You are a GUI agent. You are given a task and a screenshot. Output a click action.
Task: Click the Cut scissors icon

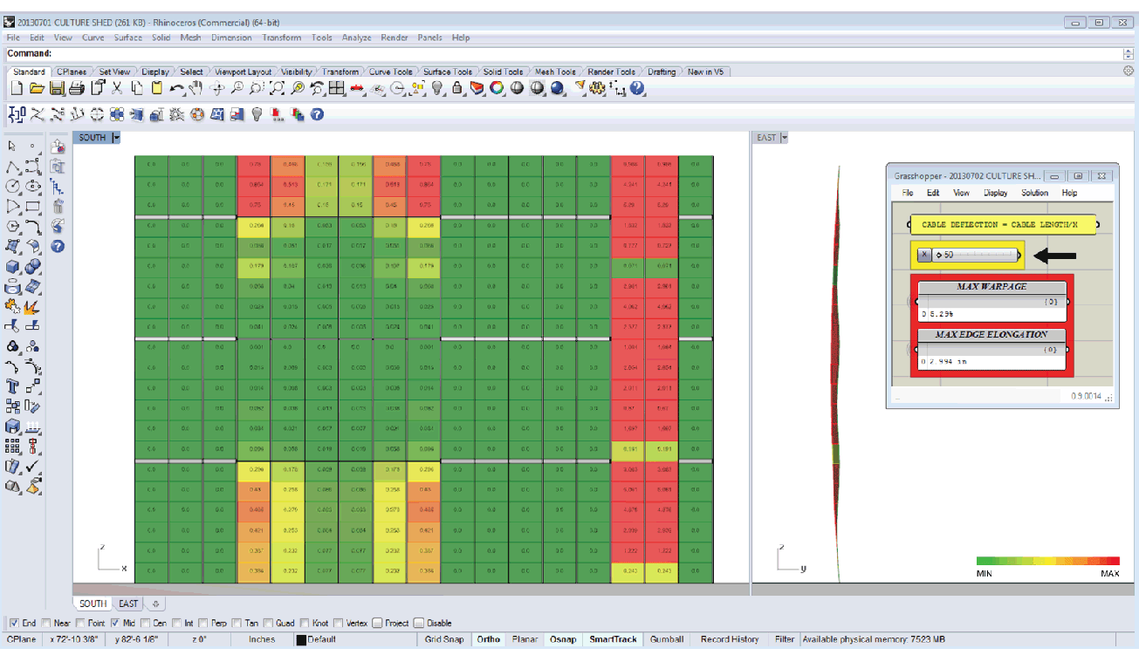[x=117, y=88]
